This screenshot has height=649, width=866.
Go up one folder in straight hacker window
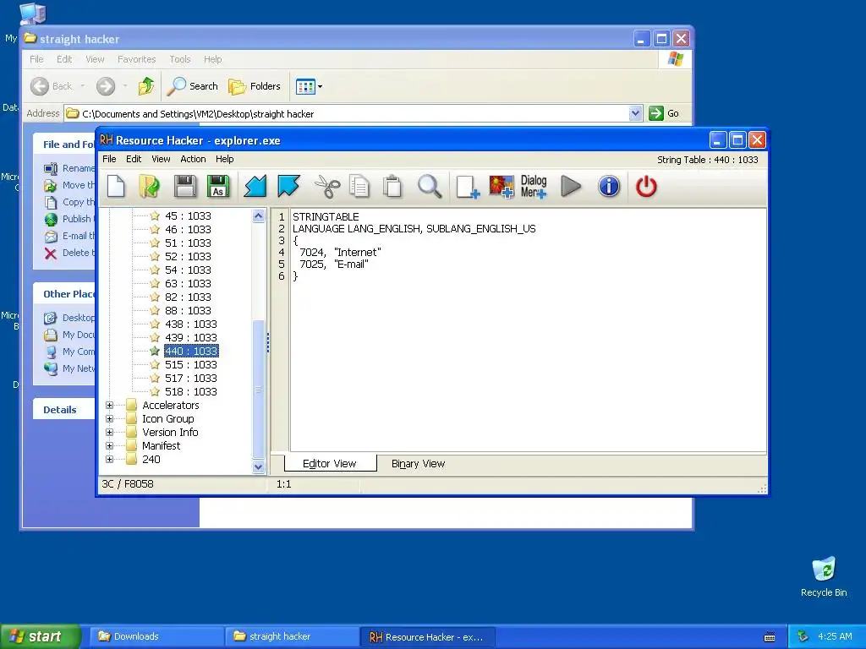tap(146, 86)
